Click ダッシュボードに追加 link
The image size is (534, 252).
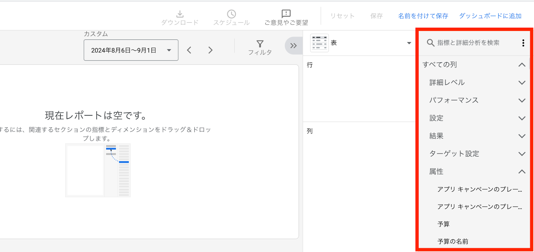490,16
